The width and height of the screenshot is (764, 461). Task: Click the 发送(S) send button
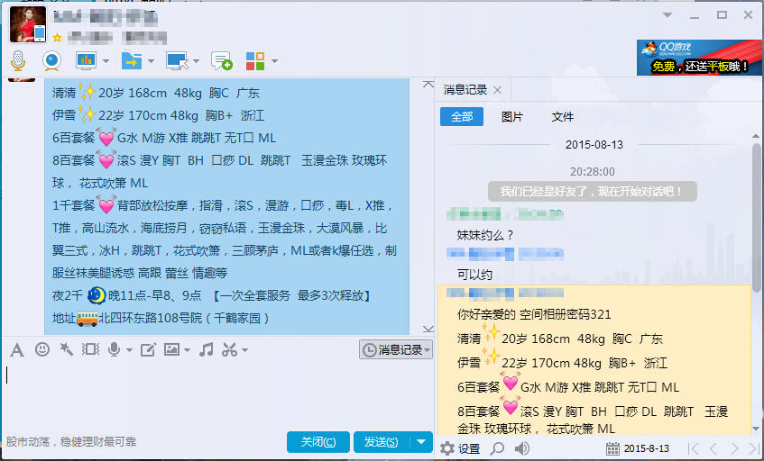coord(382,441)
